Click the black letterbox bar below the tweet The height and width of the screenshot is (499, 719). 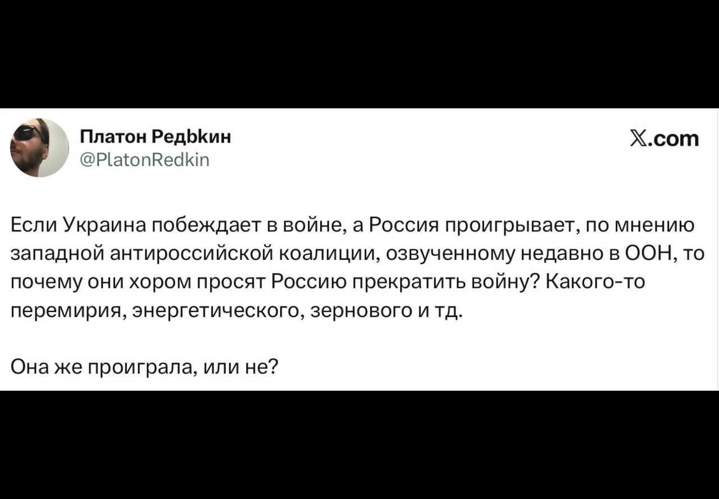(359, 445)
